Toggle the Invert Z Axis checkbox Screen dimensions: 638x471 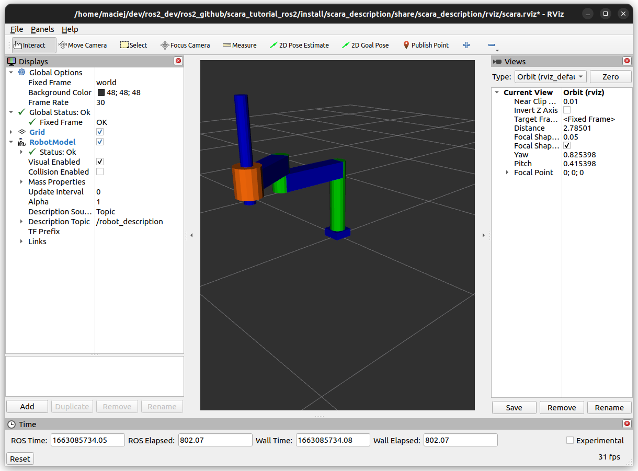567,110
